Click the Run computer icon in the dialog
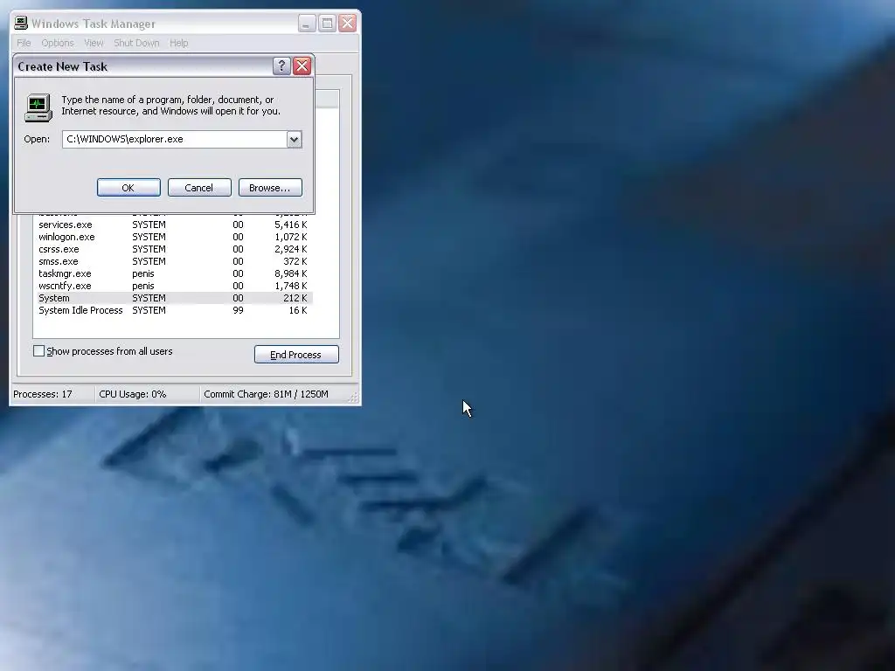 [38, 107]
